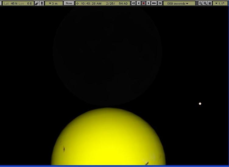Zoom out with the magnifier minus icon
Viewport: 229px width, 167px height.
[200, 3]
